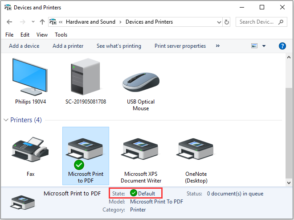The height and width of the screenshot is (220, 294).
Task: Show more toolbar commands chevron
Action: (x=218, y=46)
